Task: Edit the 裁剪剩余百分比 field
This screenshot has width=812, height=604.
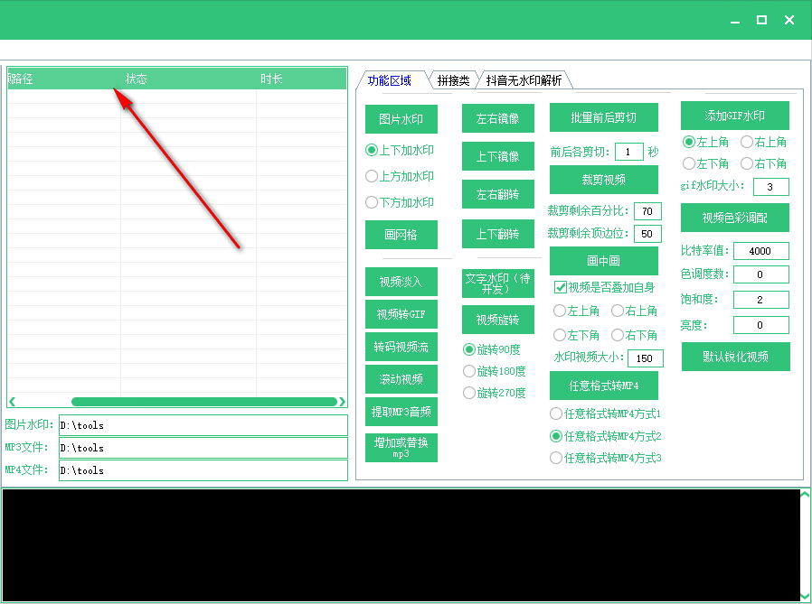Action: [x=647, y=211]
